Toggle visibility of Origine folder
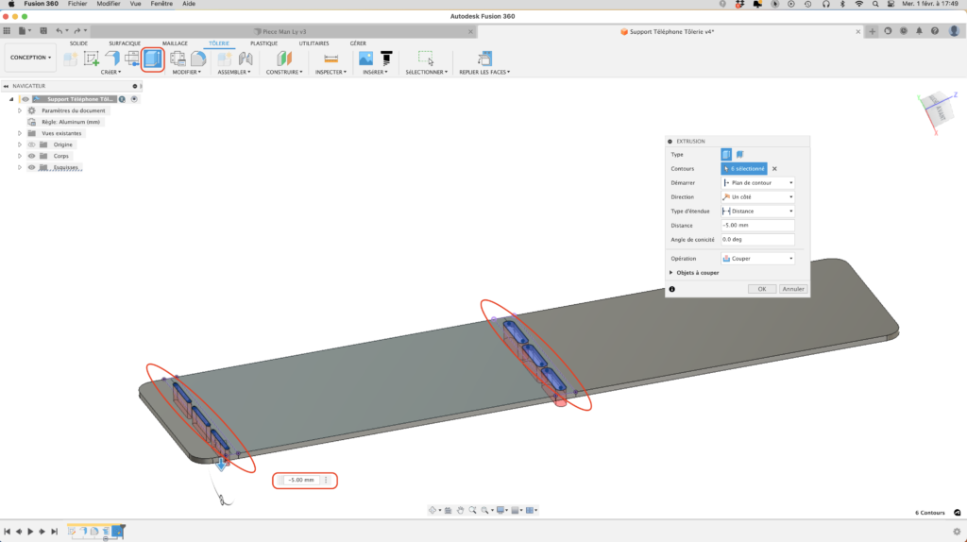 (31, 144)
